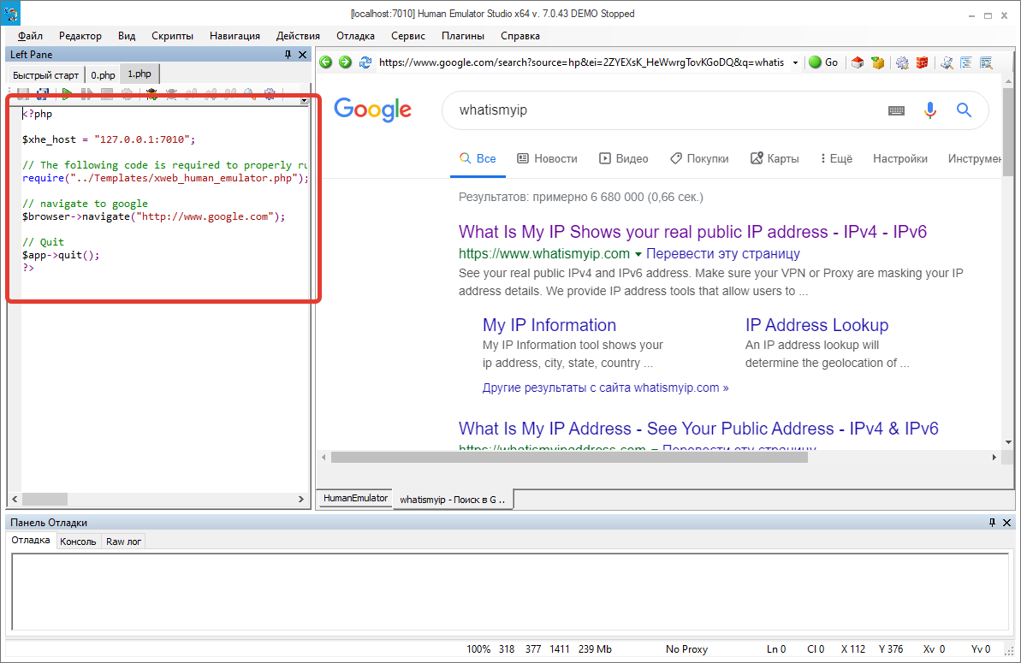1021x663 pixels.
Task: Click the browser horizontal scrollbar thumb
Action: (569, 458)
